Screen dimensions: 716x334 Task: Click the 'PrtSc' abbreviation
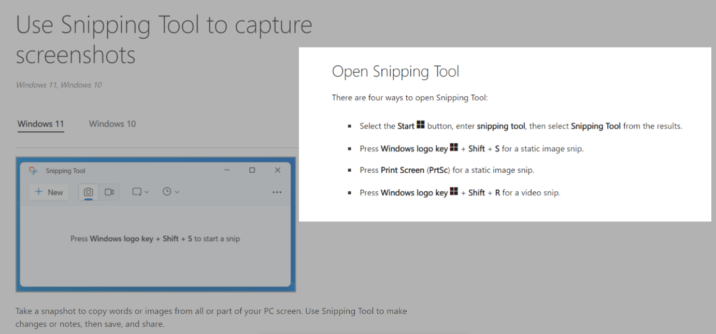438,170
